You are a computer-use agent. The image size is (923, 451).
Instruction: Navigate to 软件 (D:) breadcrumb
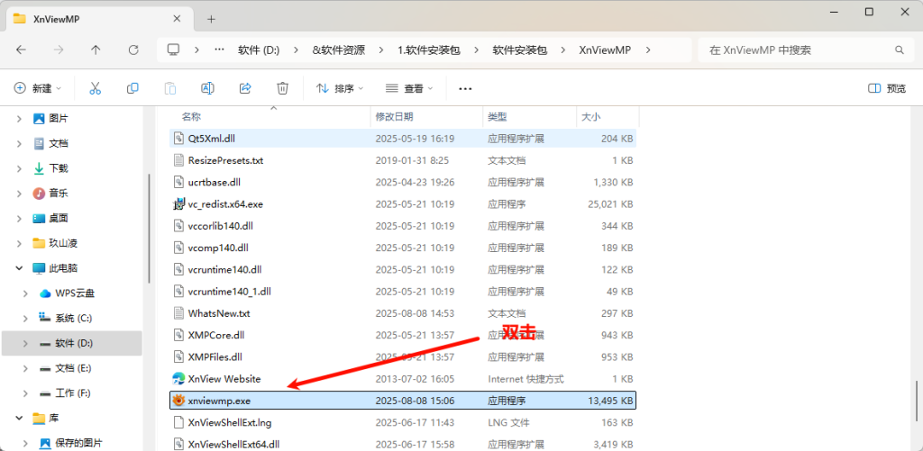coord(259,50)
